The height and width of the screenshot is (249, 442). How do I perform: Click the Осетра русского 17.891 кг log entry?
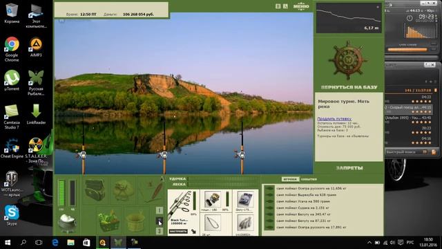point(311,228)
